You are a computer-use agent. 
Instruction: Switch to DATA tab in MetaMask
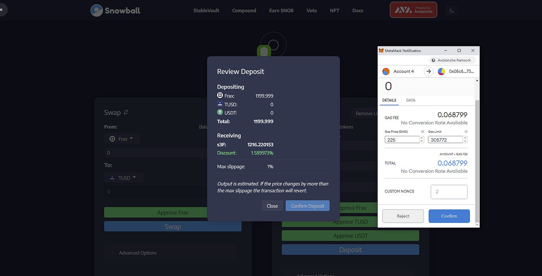coord(411,100)
